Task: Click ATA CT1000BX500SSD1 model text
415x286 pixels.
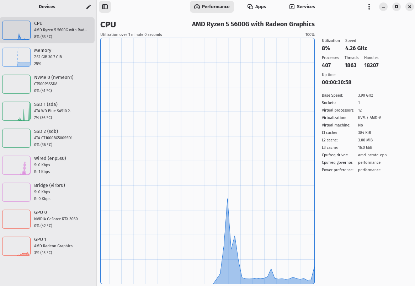Action: point(53,138)
